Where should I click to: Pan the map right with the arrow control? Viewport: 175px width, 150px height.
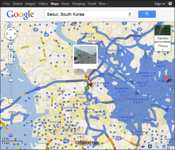tap(15, 34)
